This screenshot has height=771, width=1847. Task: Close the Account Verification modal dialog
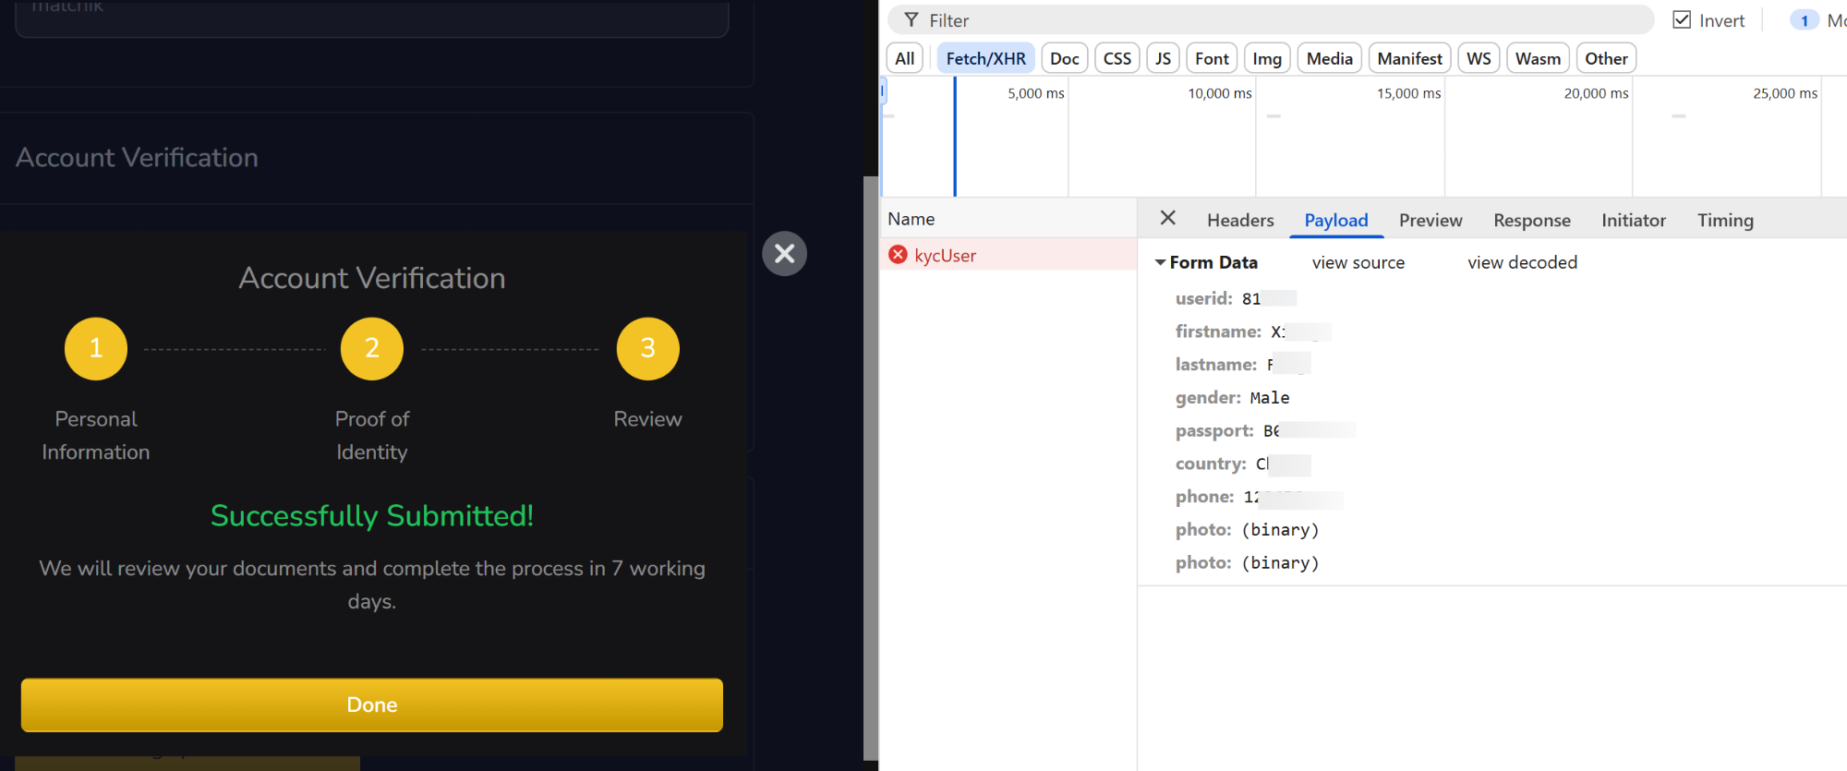coord(784,254)
